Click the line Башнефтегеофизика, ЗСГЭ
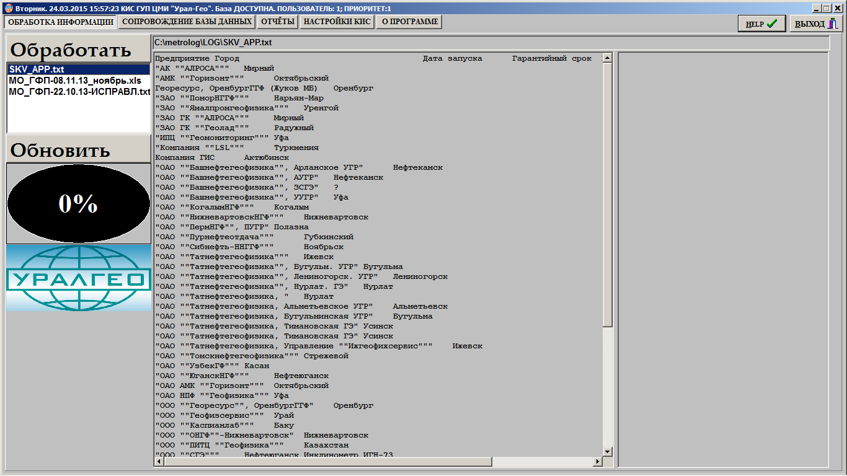This screenshot has height=476, width=847. click(x=246, y=187)
